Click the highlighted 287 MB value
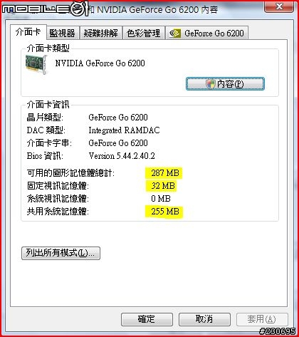299x337 pixels. click(164, 173)
